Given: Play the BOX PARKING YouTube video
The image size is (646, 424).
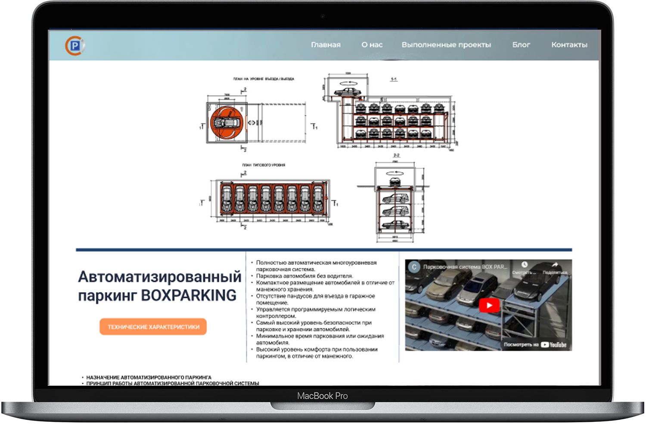Looking at the screenshot, I should pyautogui.click(x=489, y=305).
